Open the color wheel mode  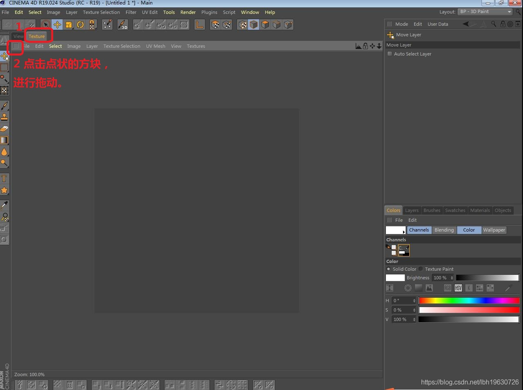[x=408, y=288]
